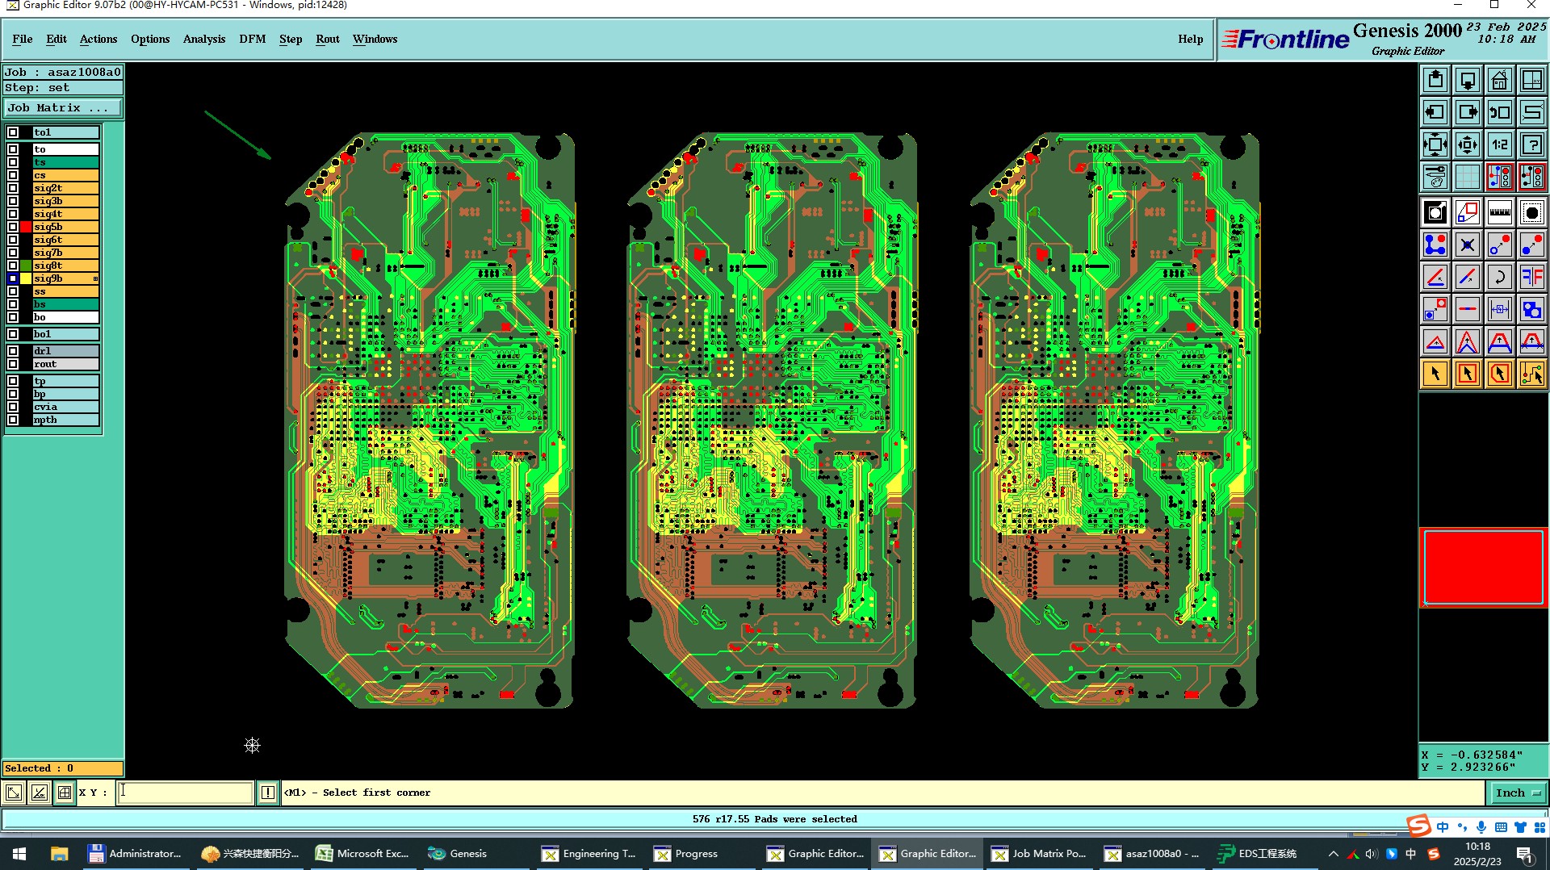Click the rotate arrow icon
1550x870 pixels.
coord(1499,277)
